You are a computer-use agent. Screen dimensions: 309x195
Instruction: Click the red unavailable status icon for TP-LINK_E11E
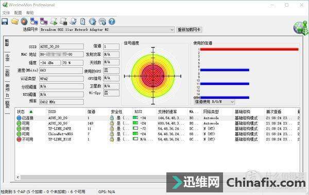pos(19,139)
